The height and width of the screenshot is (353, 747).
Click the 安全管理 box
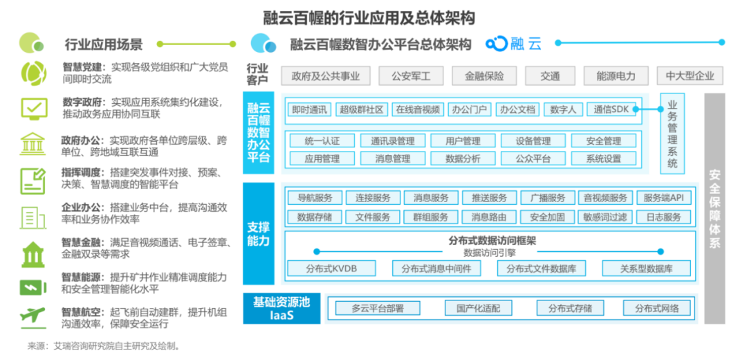[604, 141]
